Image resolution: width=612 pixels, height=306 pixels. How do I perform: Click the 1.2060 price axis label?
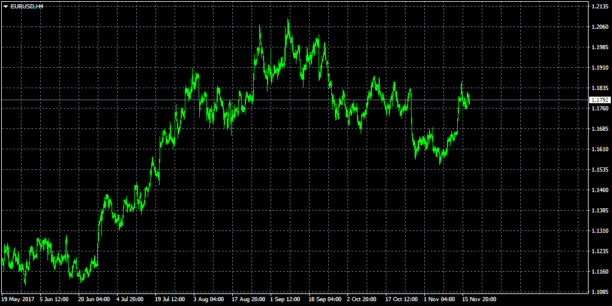tap(599, 27)
